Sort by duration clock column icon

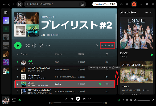[107, 54]
